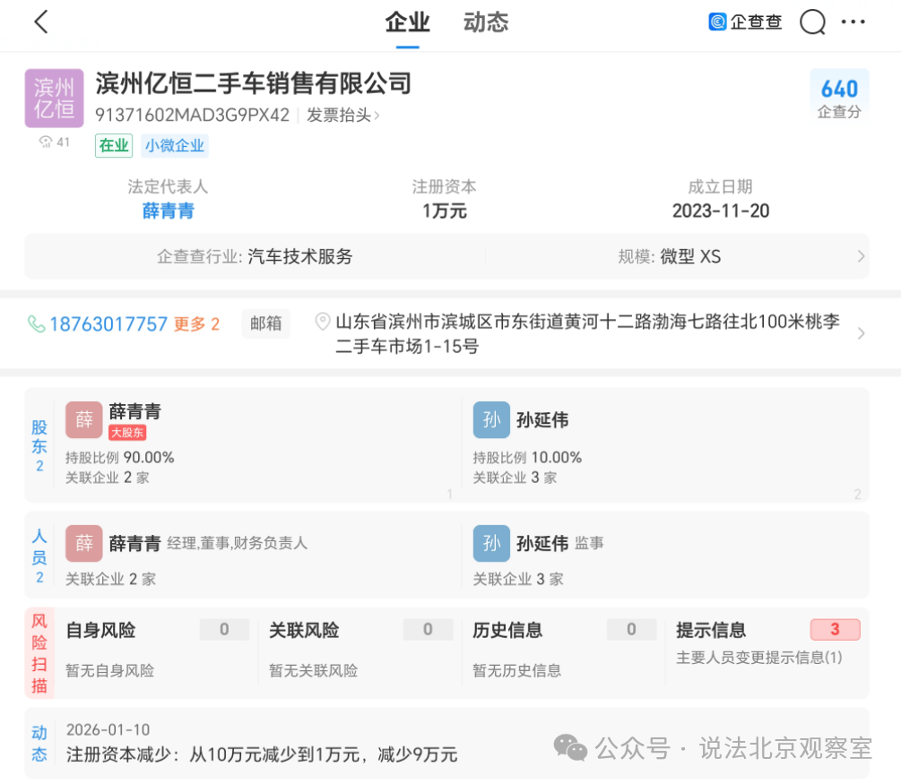The height and width of the screenshot is (784, 901).
Task: Open the search magnifier icon
Action: click(x=812, y=22)
